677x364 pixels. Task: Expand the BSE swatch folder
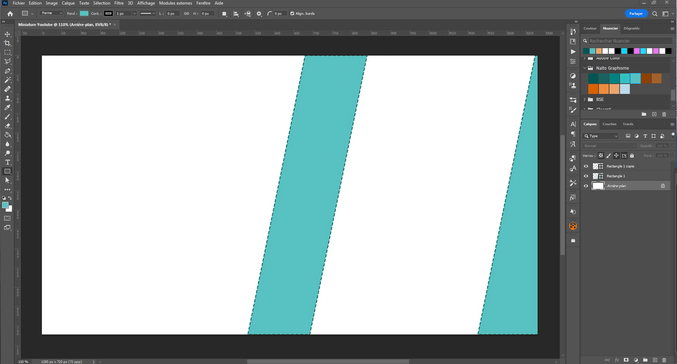(585, 99)
